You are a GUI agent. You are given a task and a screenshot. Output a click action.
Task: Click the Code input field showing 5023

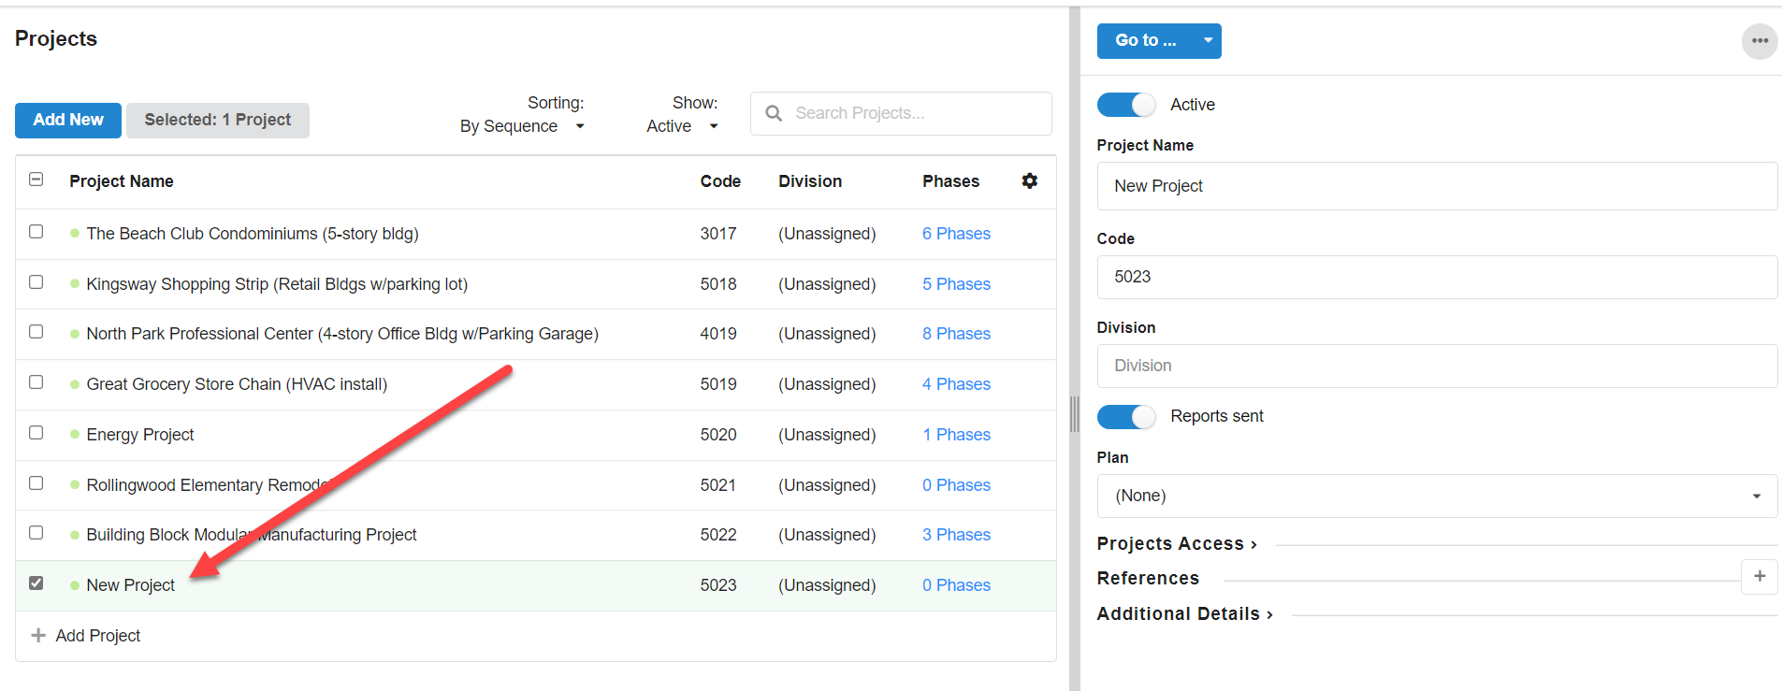point(1437,277)
